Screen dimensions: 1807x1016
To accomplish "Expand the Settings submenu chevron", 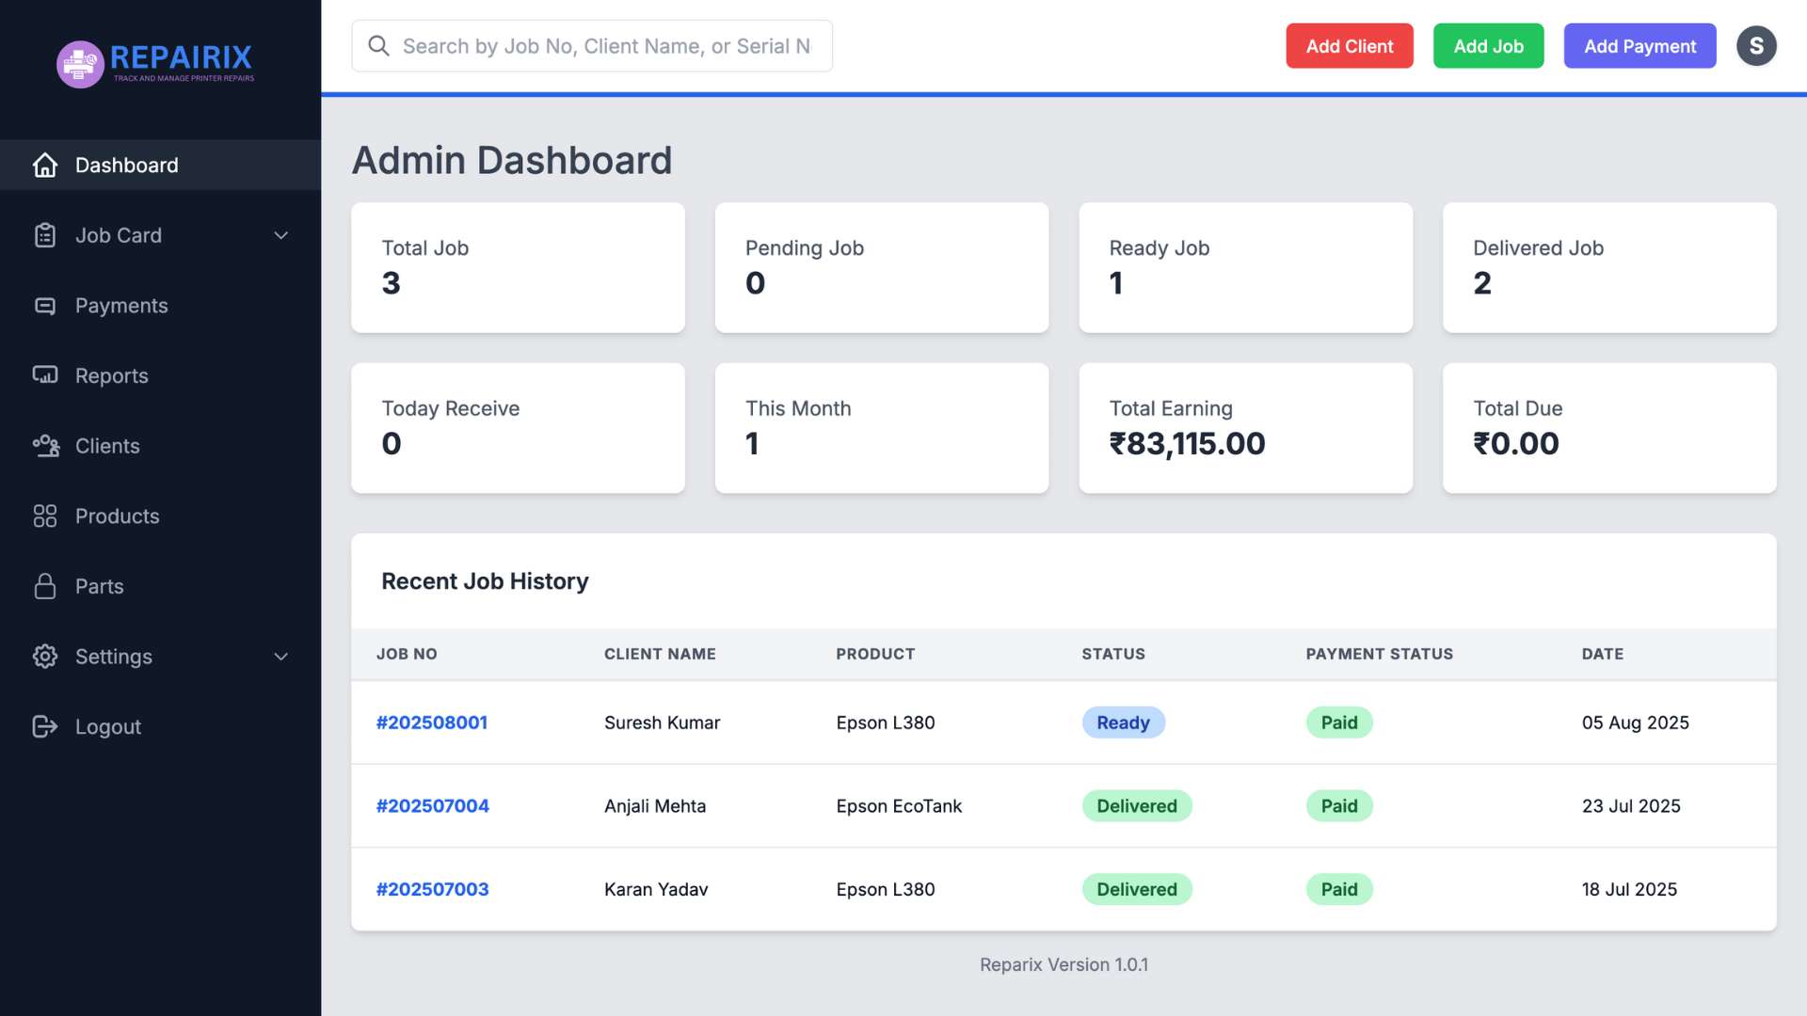I will tap(280, 656).
